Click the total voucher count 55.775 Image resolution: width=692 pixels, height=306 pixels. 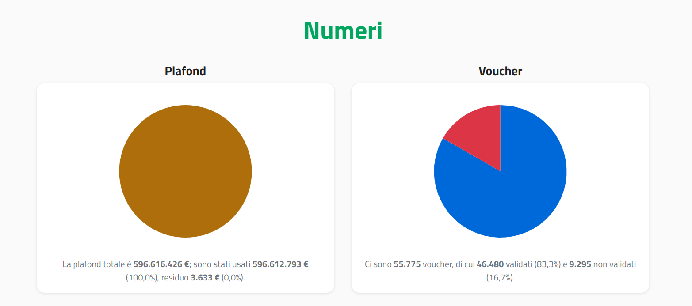click(x=407, y=264)
